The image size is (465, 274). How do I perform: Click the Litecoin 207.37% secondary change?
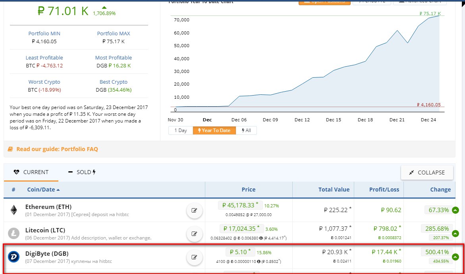point(441,238)
